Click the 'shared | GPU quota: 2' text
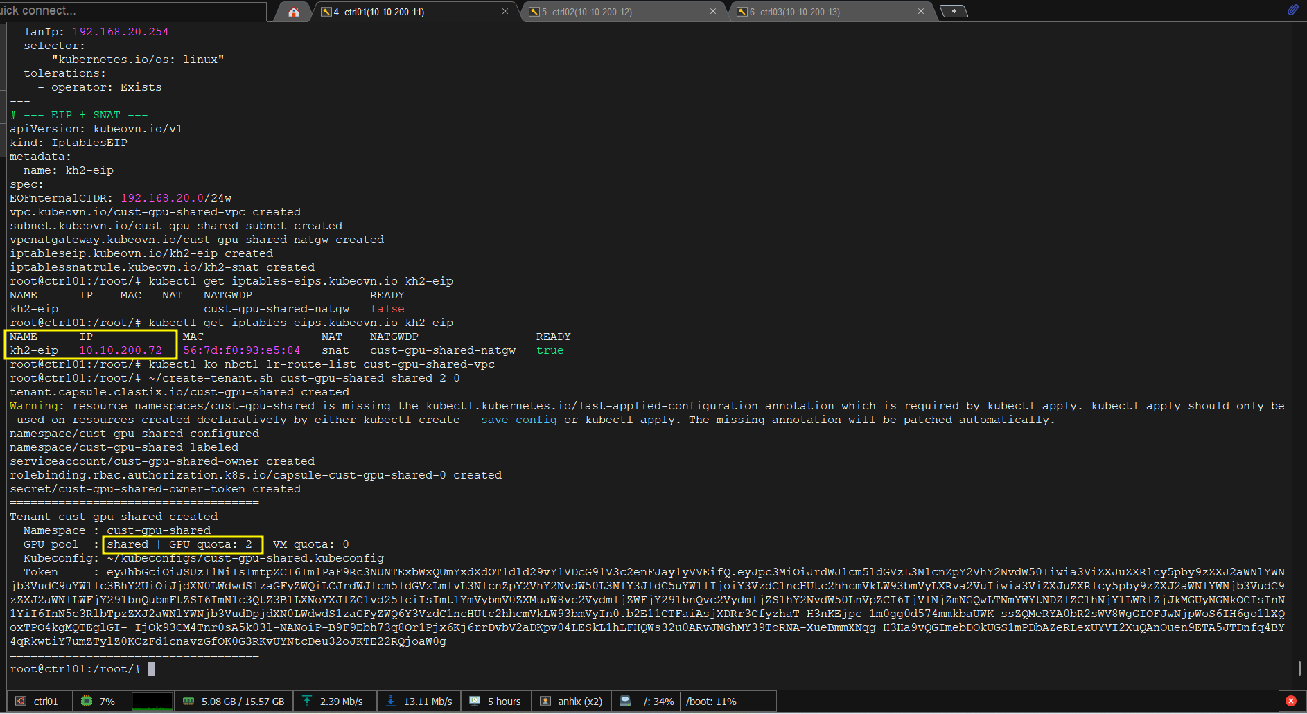 coord(179,544)
